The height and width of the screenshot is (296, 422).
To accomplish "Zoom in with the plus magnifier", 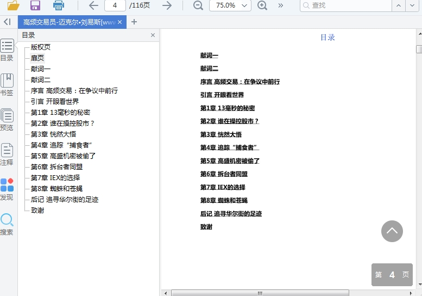I will 262,5.
